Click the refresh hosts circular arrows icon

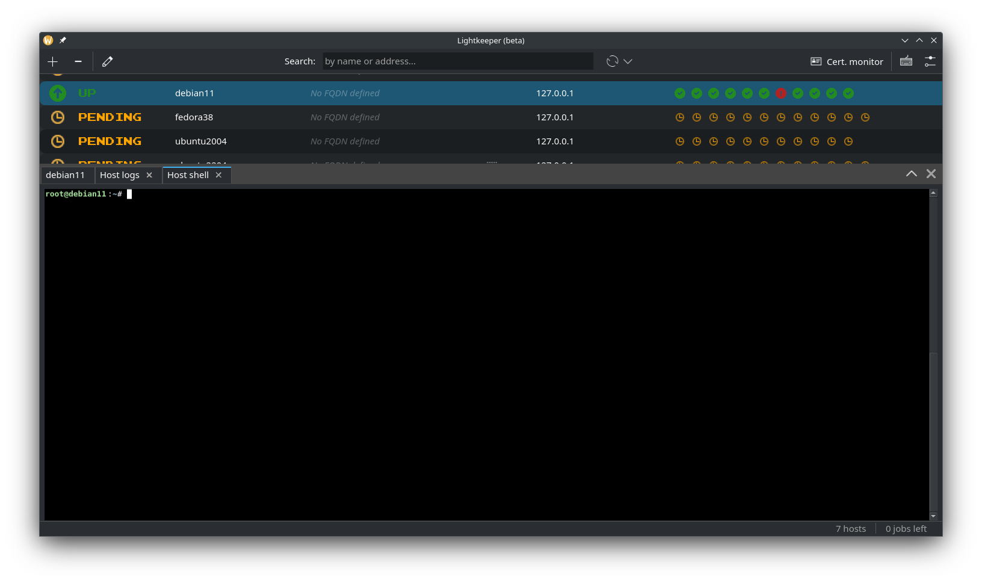coord(613,61)
